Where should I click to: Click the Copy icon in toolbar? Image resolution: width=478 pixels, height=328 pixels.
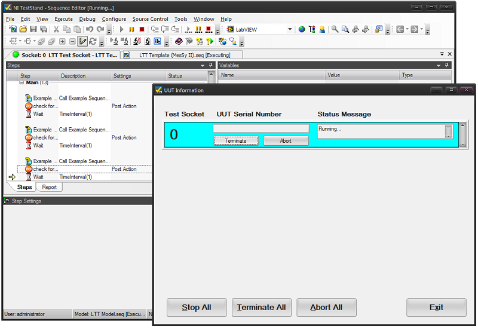tap(66, 29)
